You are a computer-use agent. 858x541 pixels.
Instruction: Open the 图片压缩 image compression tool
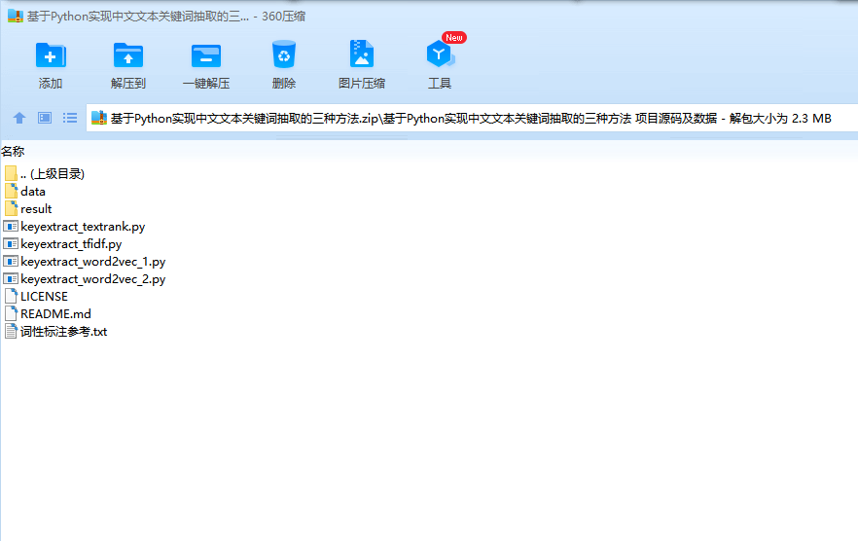[x=361, y=54]
